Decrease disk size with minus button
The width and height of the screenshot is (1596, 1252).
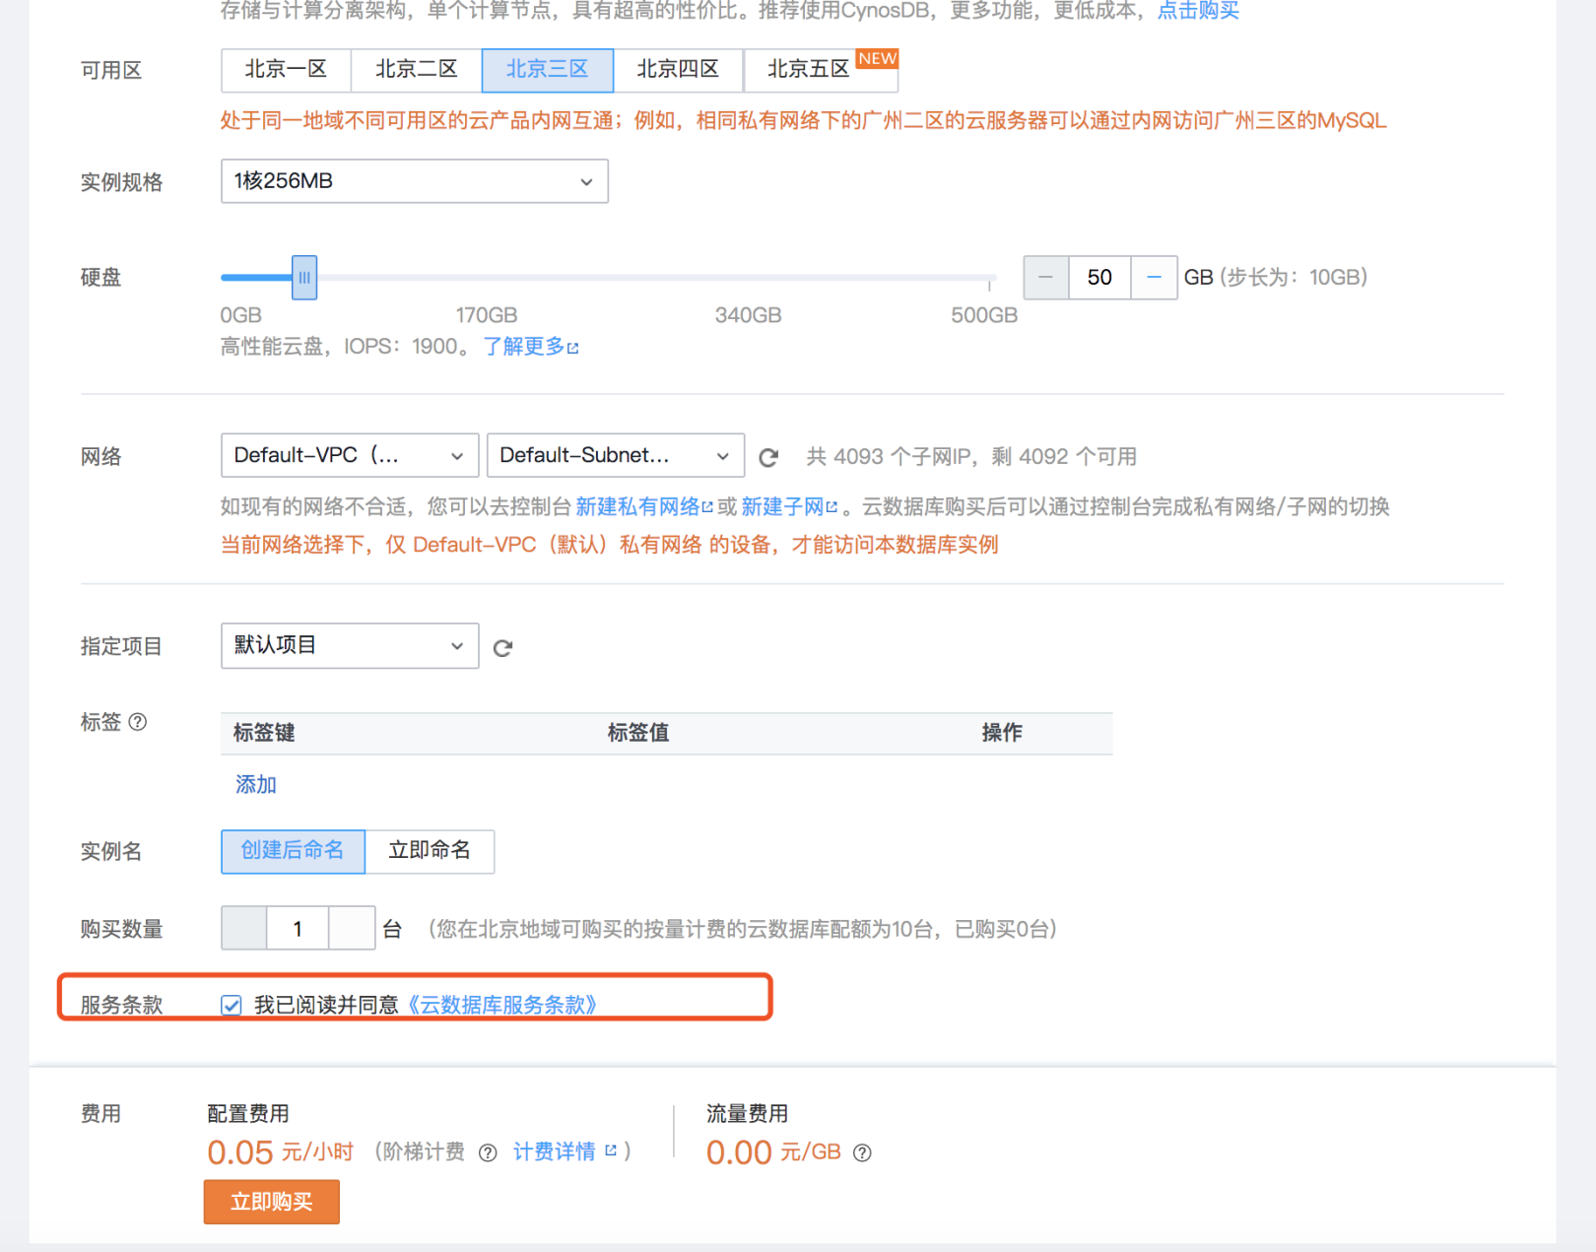point(1045,278)
